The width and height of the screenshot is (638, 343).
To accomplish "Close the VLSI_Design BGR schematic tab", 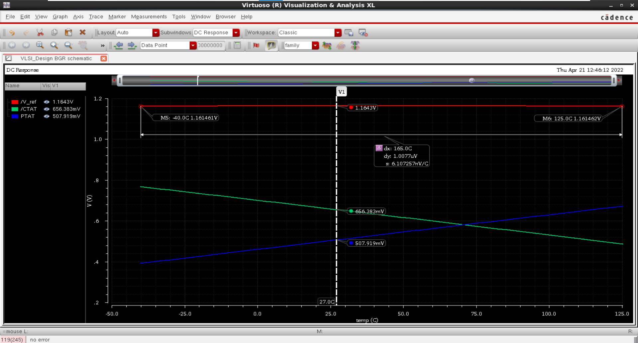I will [x=104, y=58].
